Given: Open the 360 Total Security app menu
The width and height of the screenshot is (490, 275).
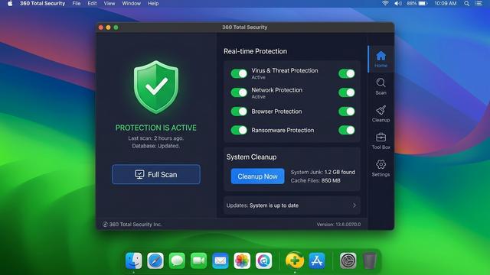Looking at the screenshot, I should click(43, 3).
